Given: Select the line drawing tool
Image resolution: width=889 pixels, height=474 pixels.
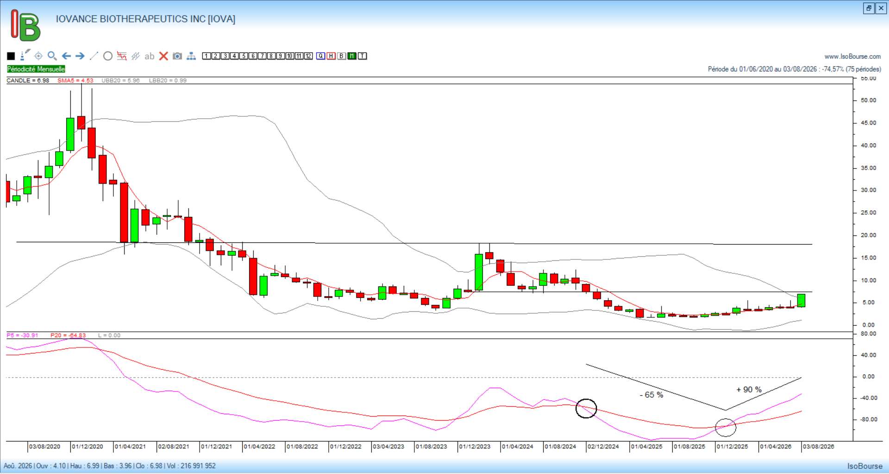Looking at the screenshot, I should [x=94, y=56].
